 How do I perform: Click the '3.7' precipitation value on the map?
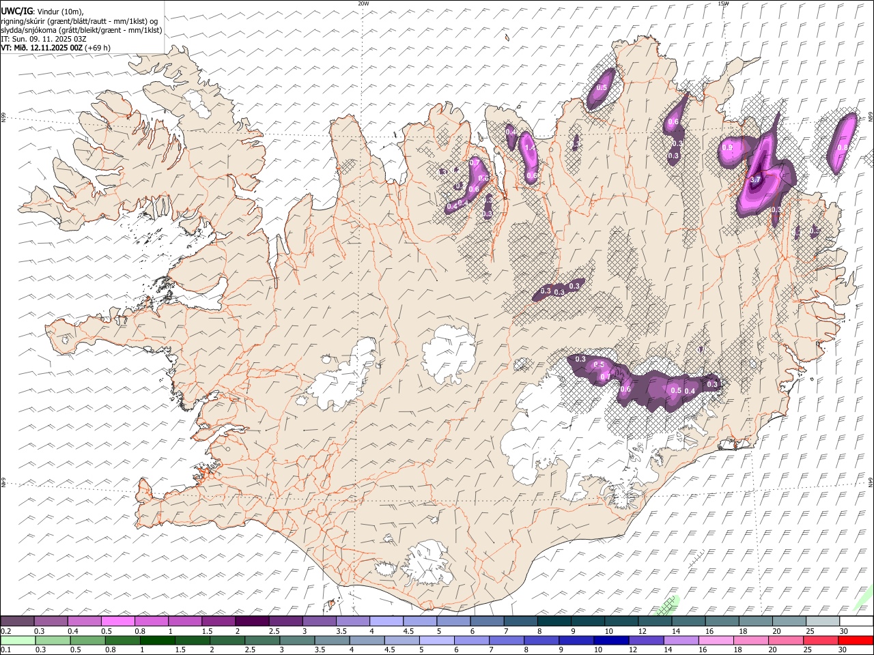pos(755,179)
